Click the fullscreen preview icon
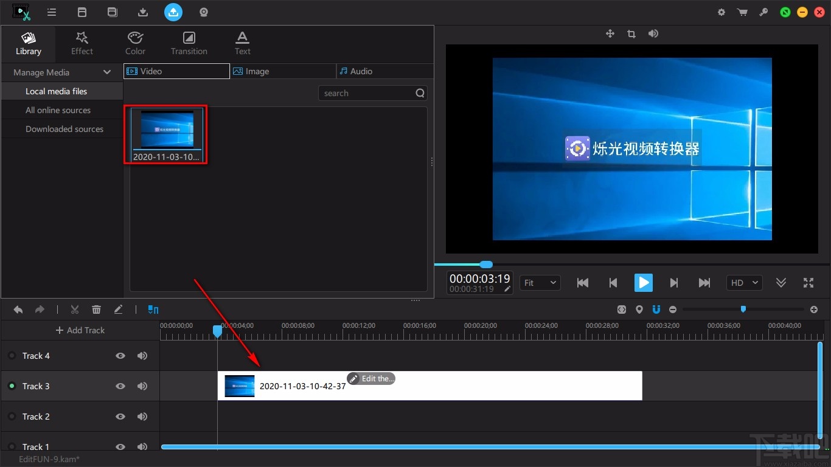Viewport: 831px width, 467px height. pos(808,283)
